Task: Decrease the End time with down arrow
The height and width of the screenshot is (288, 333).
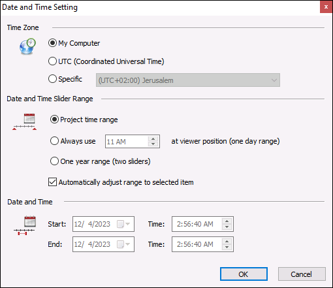Action: pos(227,247)
